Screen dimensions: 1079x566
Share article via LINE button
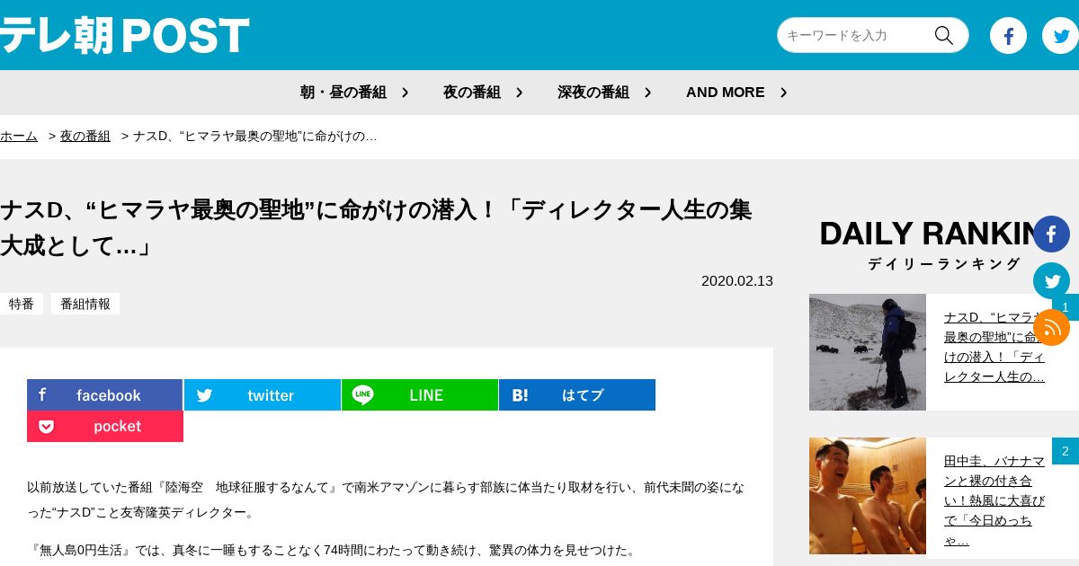(x=420, y=395)
